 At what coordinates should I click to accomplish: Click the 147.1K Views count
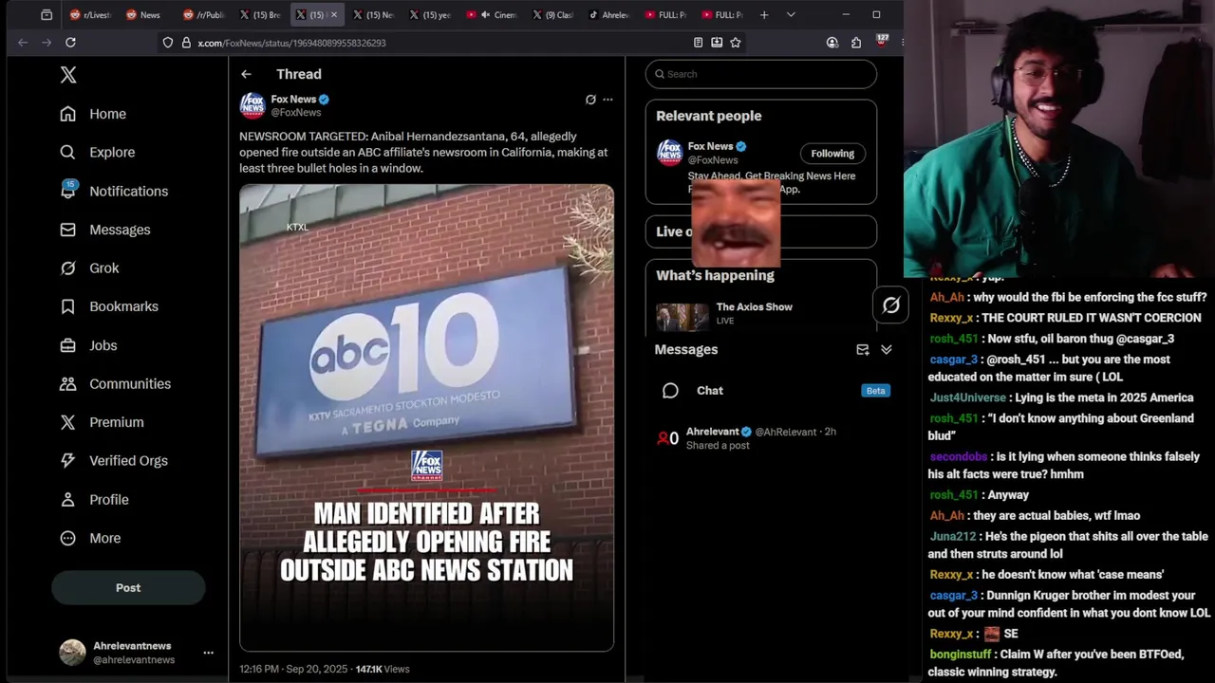pos(383,669)
